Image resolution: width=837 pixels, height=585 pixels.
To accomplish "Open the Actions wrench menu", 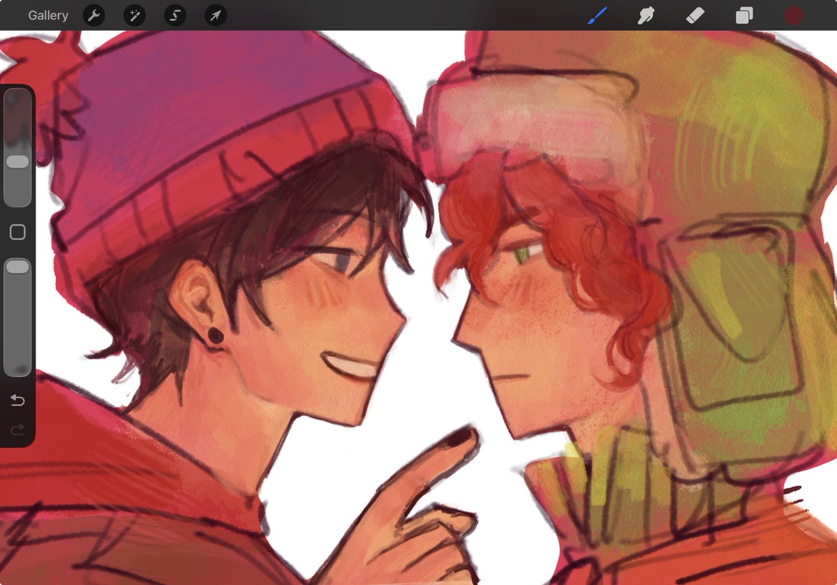I will point(94,15).
